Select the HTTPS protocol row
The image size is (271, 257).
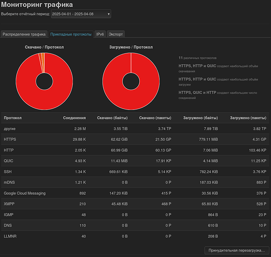[135, 139]
